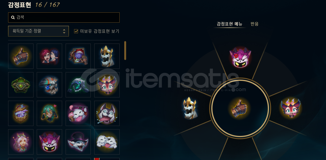The image size is (326, 160).
Task: Choose the Santa Braum picture-frame emote
Action: point(78,56)
